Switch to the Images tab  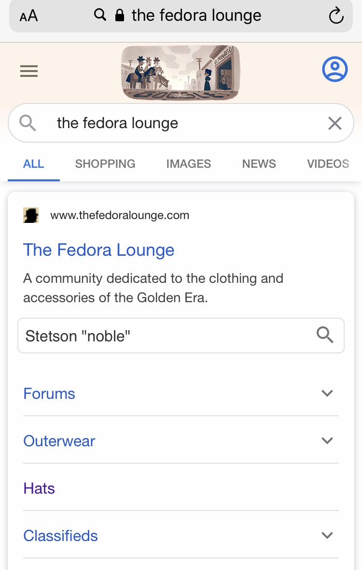(x=188, y=164)
